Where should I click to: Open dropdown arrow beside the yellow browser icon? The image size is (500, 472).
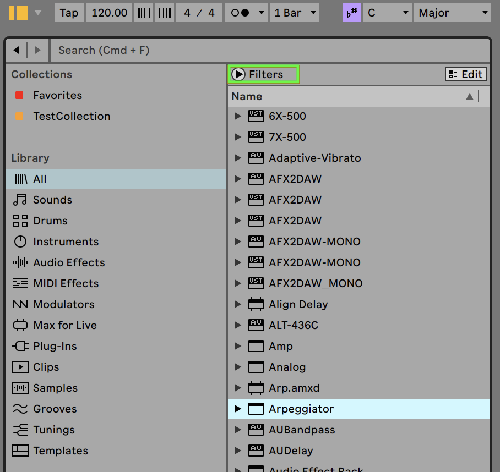point(38,13)
